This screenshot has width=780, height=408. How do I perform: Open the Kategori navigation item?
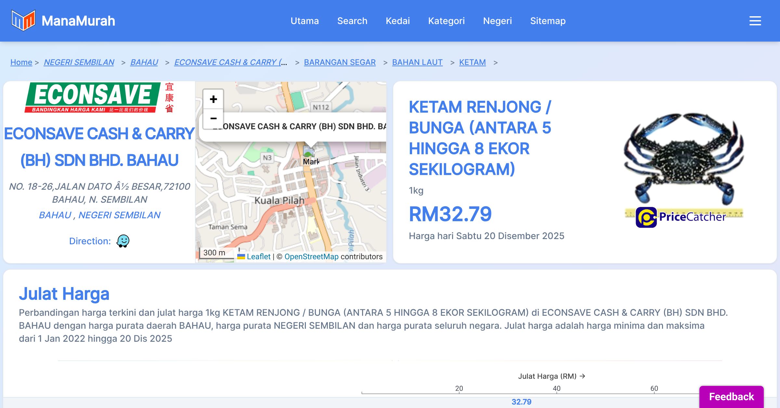pos(446,21)
